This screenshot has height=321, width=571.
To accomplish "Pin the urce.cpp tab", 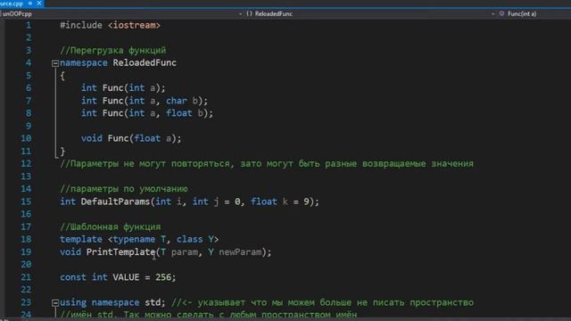I will point(30,4).
